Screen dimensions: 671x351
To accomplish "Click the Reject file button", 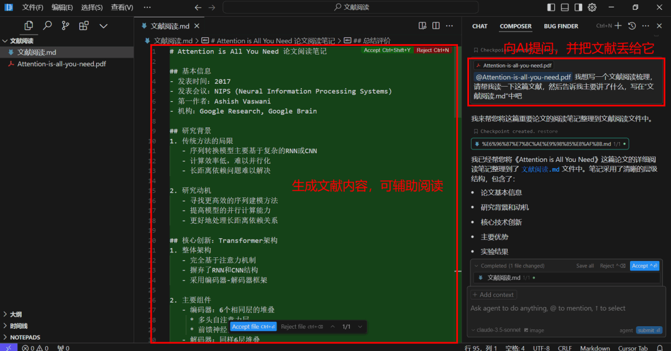I will coord(302,327).
